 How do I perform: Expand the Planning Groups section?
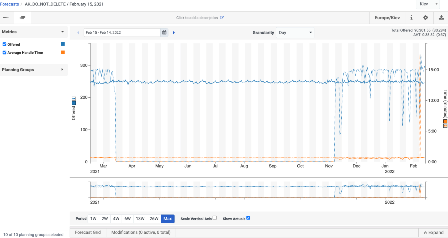pyautogui.click(x=34, y=70)
